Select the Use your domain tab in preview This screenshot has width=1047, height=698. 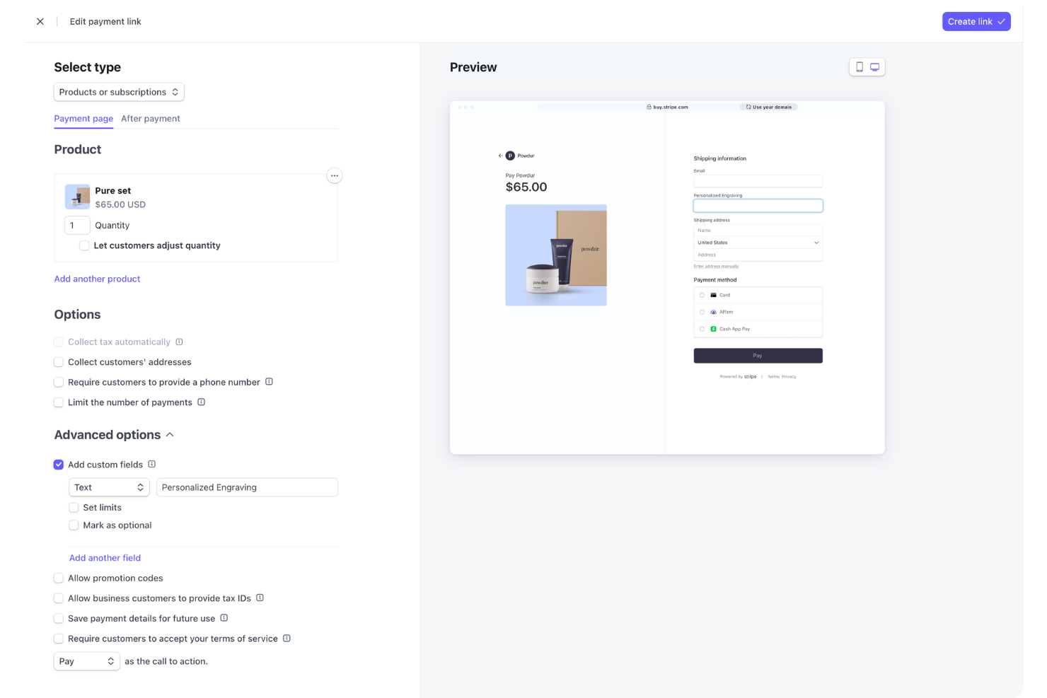pos(768,106)
